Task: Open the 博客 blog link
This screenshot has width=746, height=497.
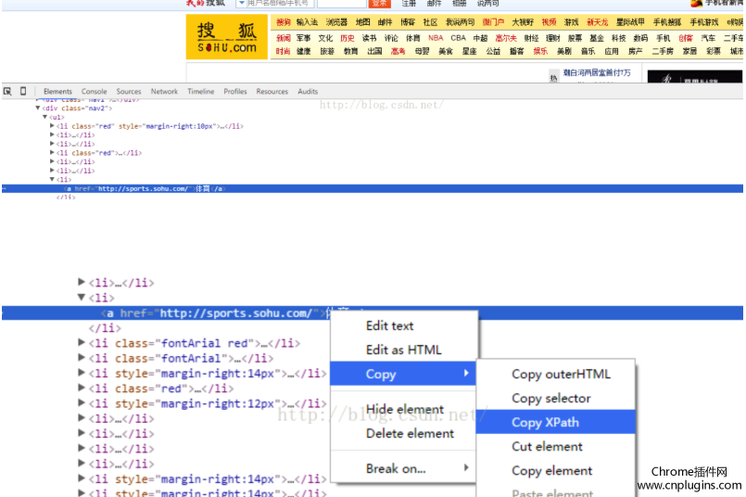Action: pyautogui.click(x=408, y=22)
